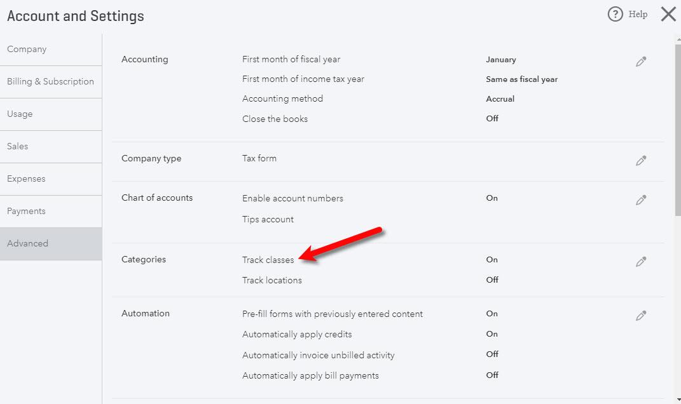
Task: Click the Close the books Off value
Action: 492,118
